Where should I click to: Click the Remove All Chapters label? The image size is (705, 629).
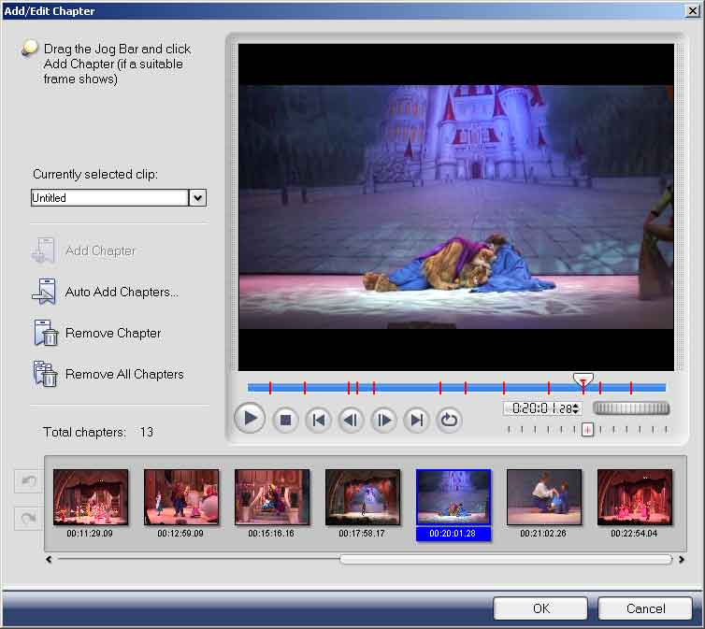(x=124, y=374)
